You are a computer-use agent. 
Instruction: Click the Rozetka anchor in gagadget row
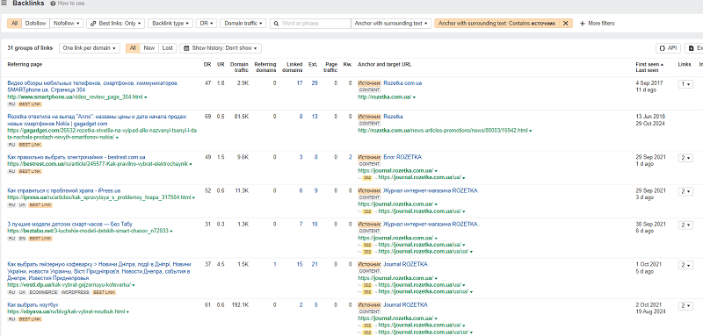393,117
